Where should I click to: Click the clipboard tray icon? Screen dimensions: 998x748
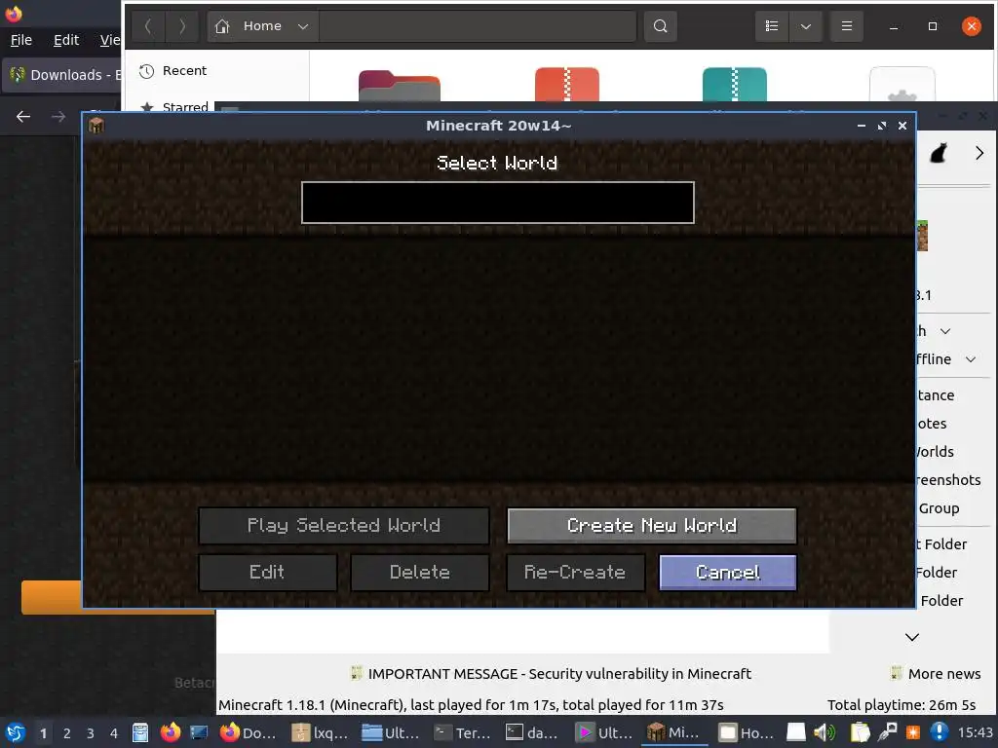pyautogui.click(x=860, y=732)
